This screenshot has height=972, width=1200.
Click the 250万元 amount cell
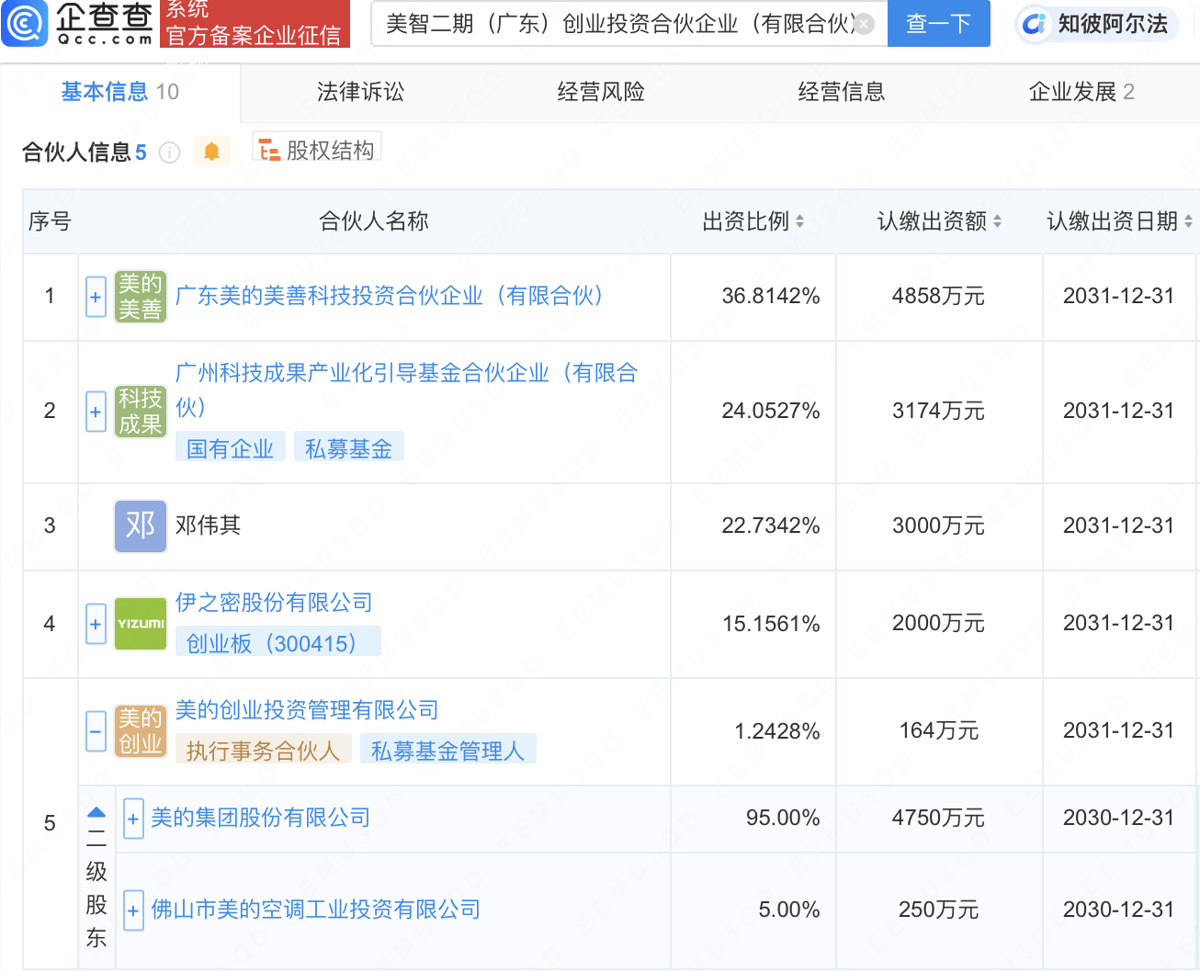938,910
